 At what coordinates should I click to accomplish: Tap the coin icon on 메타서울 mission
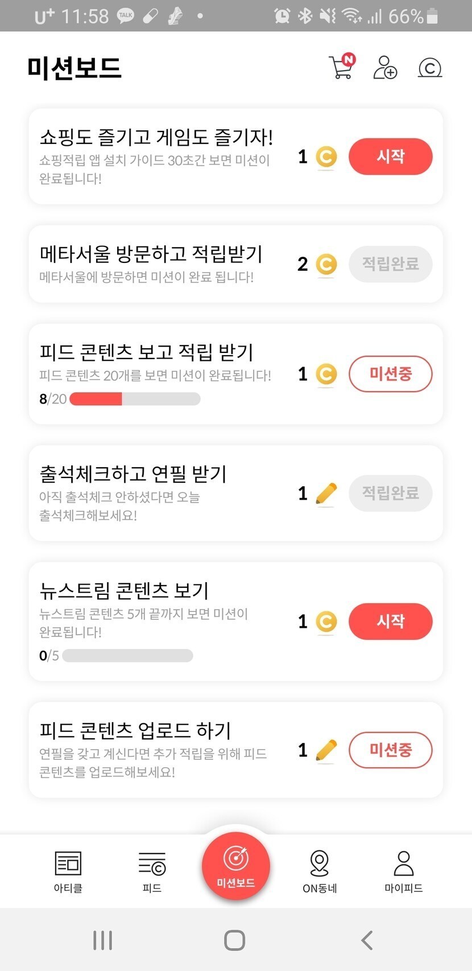(326, 264)
